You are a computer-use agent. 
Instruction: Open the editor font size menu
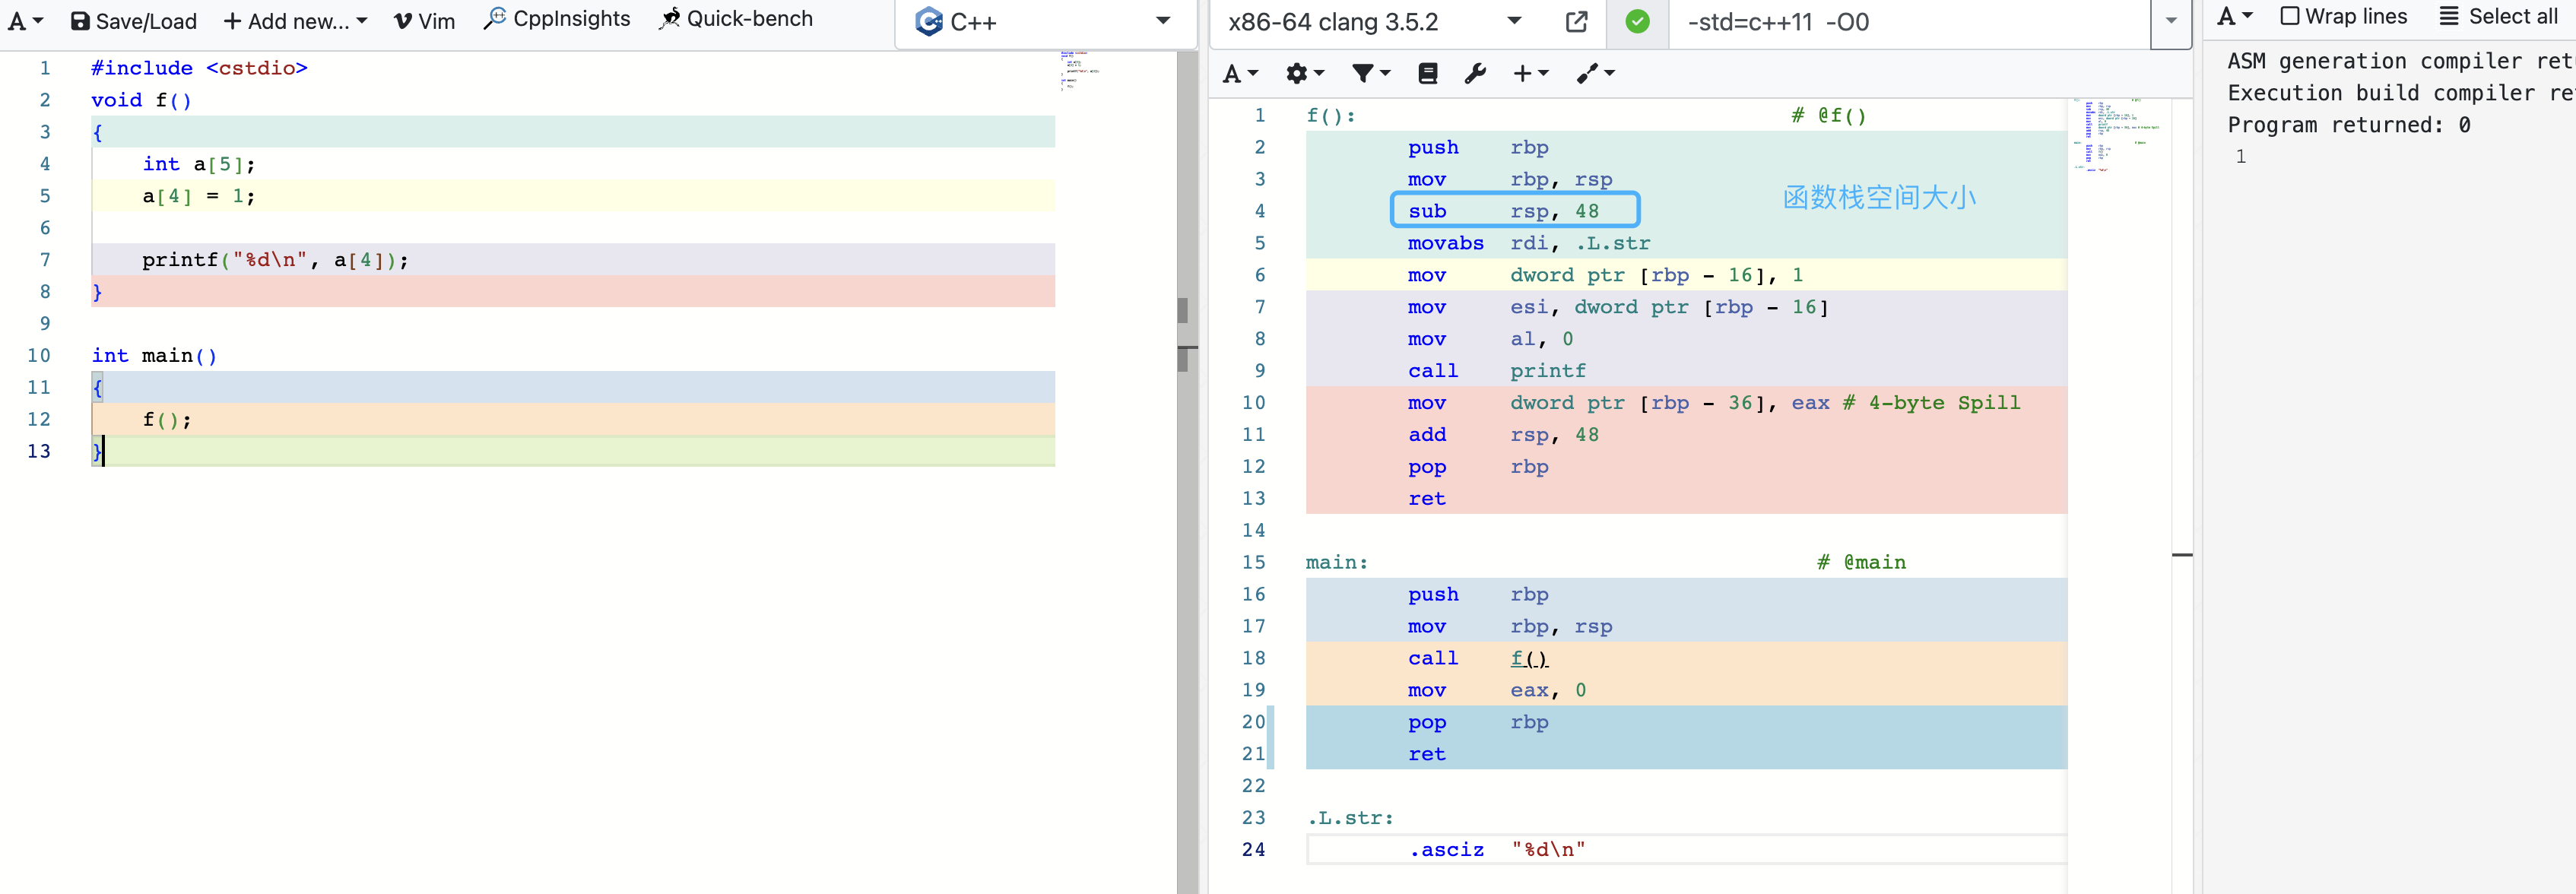(25, 21)
